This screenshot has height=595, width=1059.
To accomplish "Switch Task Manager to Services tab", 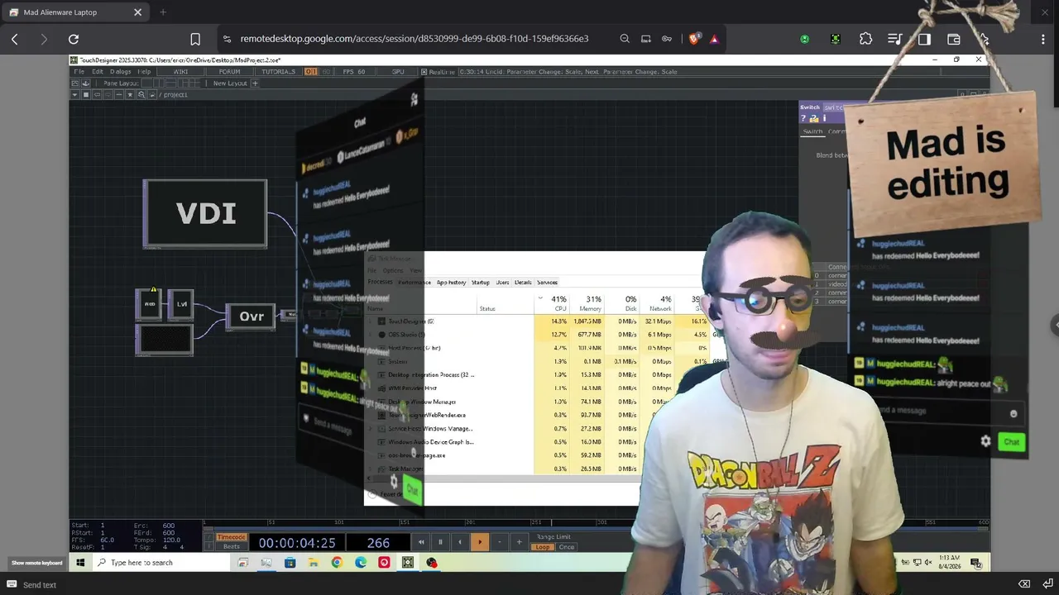I will pyautogui.click(x=547, y=283).
